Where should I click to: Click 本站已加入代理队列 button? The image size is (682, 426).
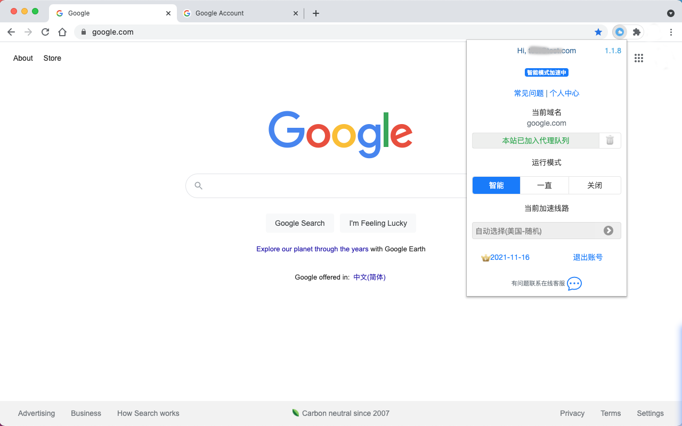click(535, 141)
